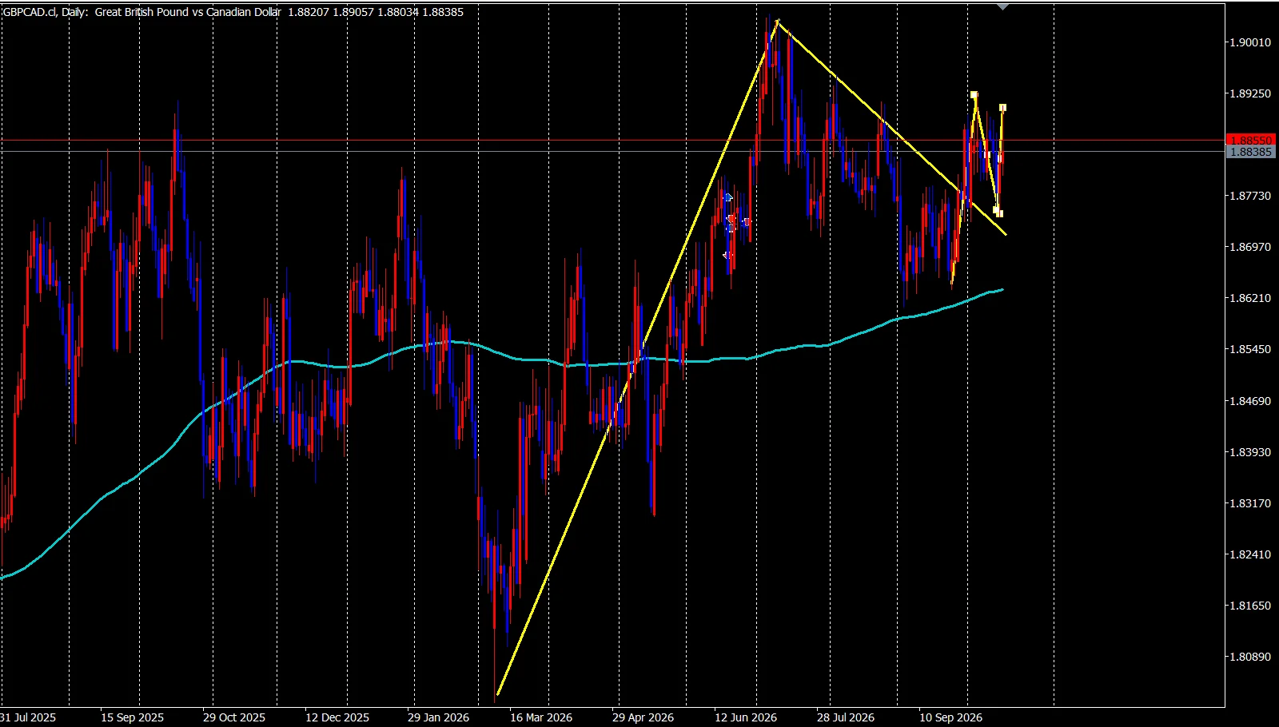Click the 29 Apr 2026 date label
Viewport: 1279px width, 727px height.
[643, 717]
